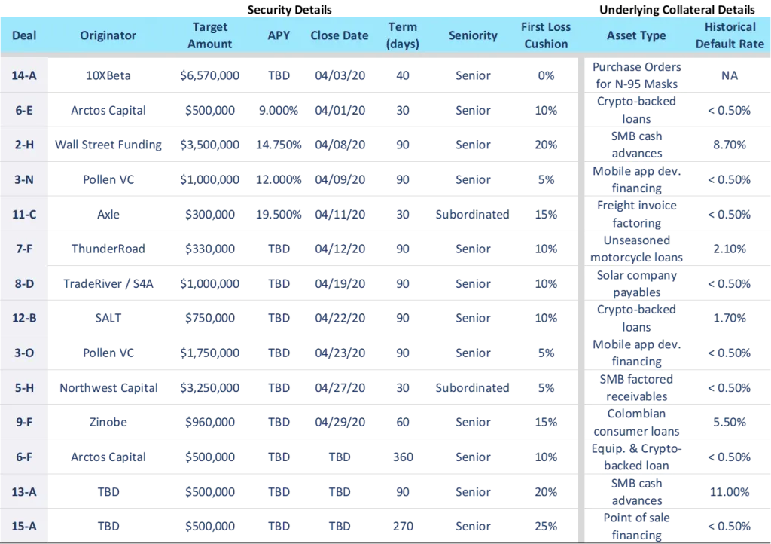This screenshot has width=771, height=544.
Task: Click target amount '$750,000'
Action: click(210, 318)
